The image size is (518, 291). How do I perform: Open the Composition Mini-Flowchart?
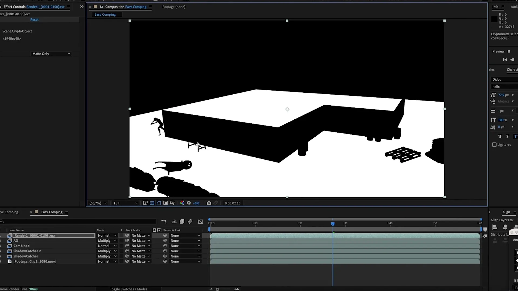click(164, 221)
